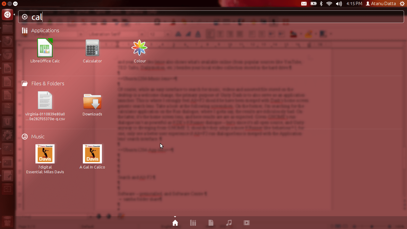407x229 pixels.
Task: Play the 7digital Essential: Miles Davis album
Action: pyautogui.click(x=45, y=159)
